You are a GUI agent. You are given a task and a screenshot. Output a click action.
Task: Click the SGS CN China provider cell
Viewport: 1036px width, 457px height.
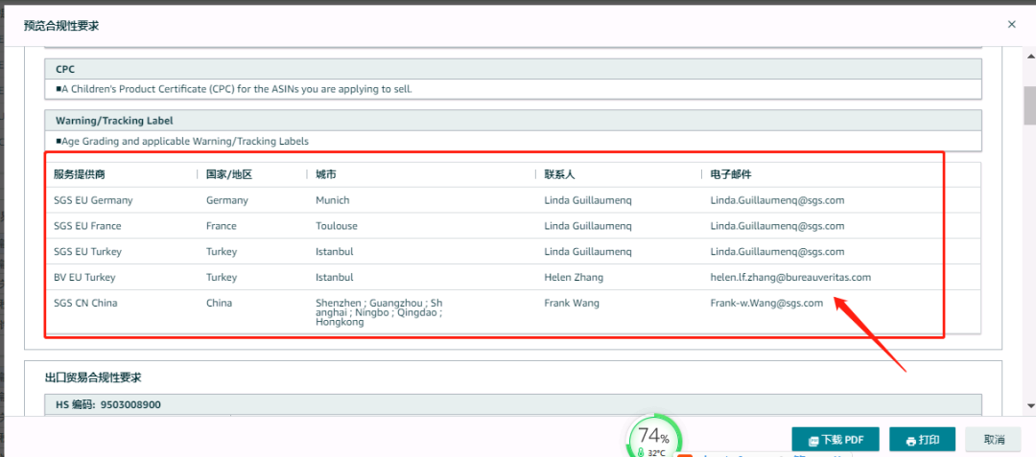click(86, 303)
